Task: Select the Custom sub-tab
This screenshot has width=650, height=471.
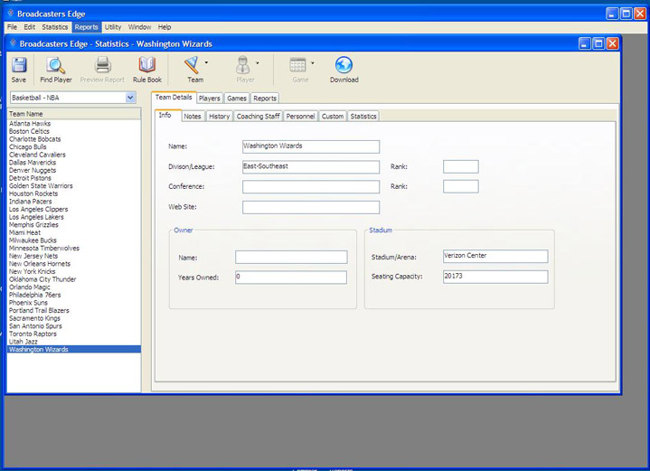Action: pos(333,117)
